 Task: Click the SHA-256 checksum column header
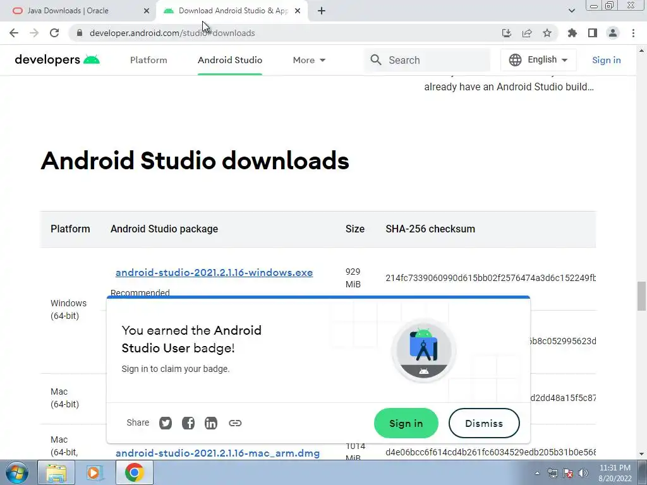430,229
